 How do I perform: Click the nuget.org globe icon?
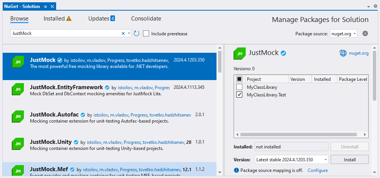coord(343,53)
